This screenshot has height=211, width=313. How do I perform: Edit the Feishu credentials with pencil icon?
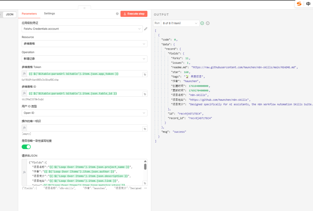pyautogui.click(x=146, y=29)
